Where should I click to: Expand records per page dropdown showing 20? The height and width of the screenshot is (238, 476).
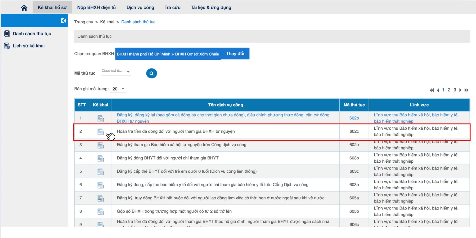click(x=118, y=89)
